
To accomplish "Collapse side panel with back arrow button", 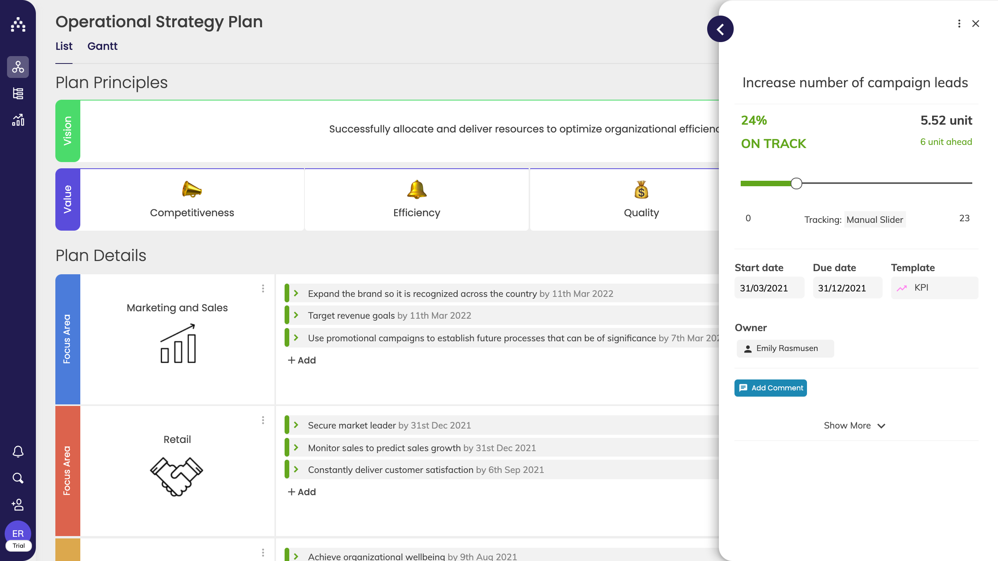I will 720,29.
